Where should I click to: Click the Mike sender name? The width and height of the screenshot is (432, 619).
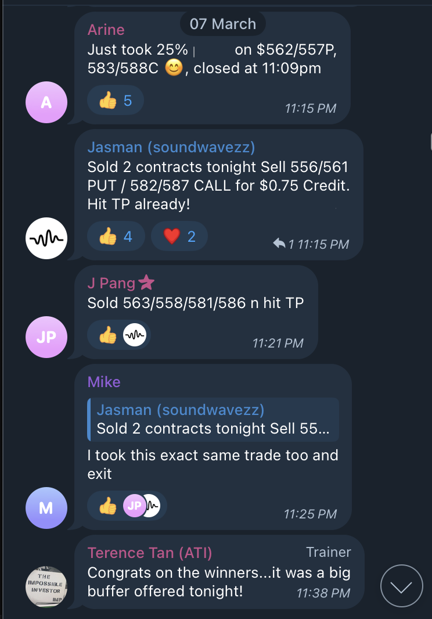[104, 382]
